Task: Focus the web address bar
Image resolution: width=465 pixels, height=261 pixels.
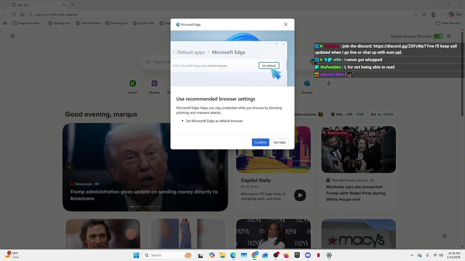Action: coord(223,14)
